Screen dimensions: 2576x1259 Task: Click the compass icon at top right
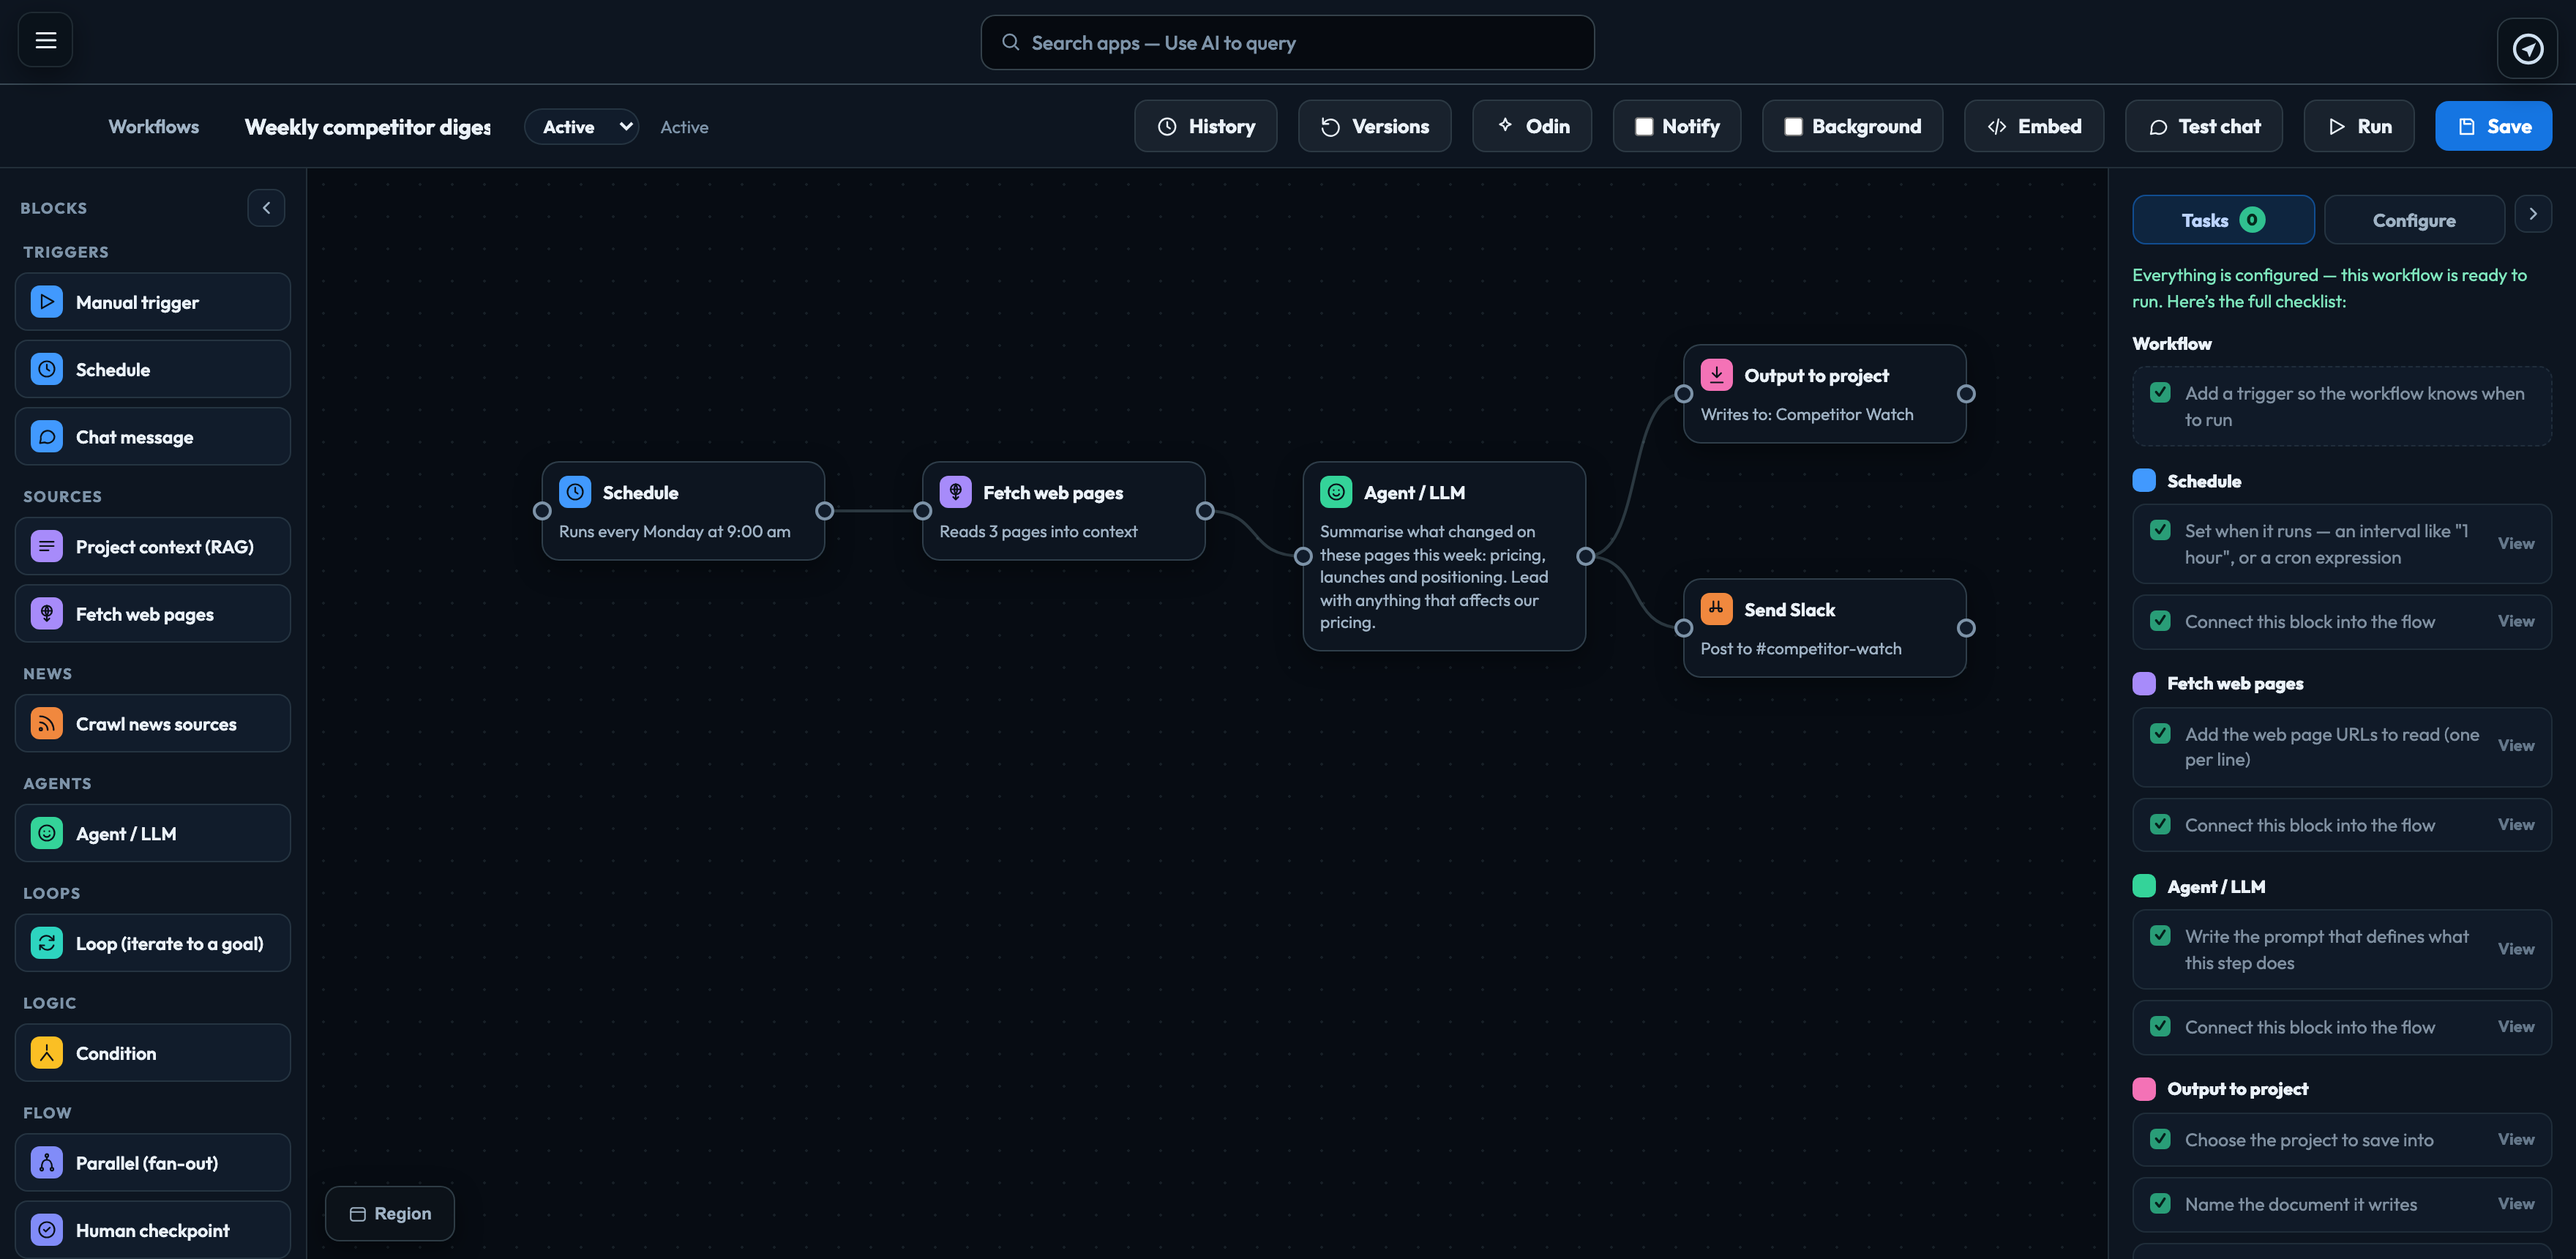point(2527,48)
